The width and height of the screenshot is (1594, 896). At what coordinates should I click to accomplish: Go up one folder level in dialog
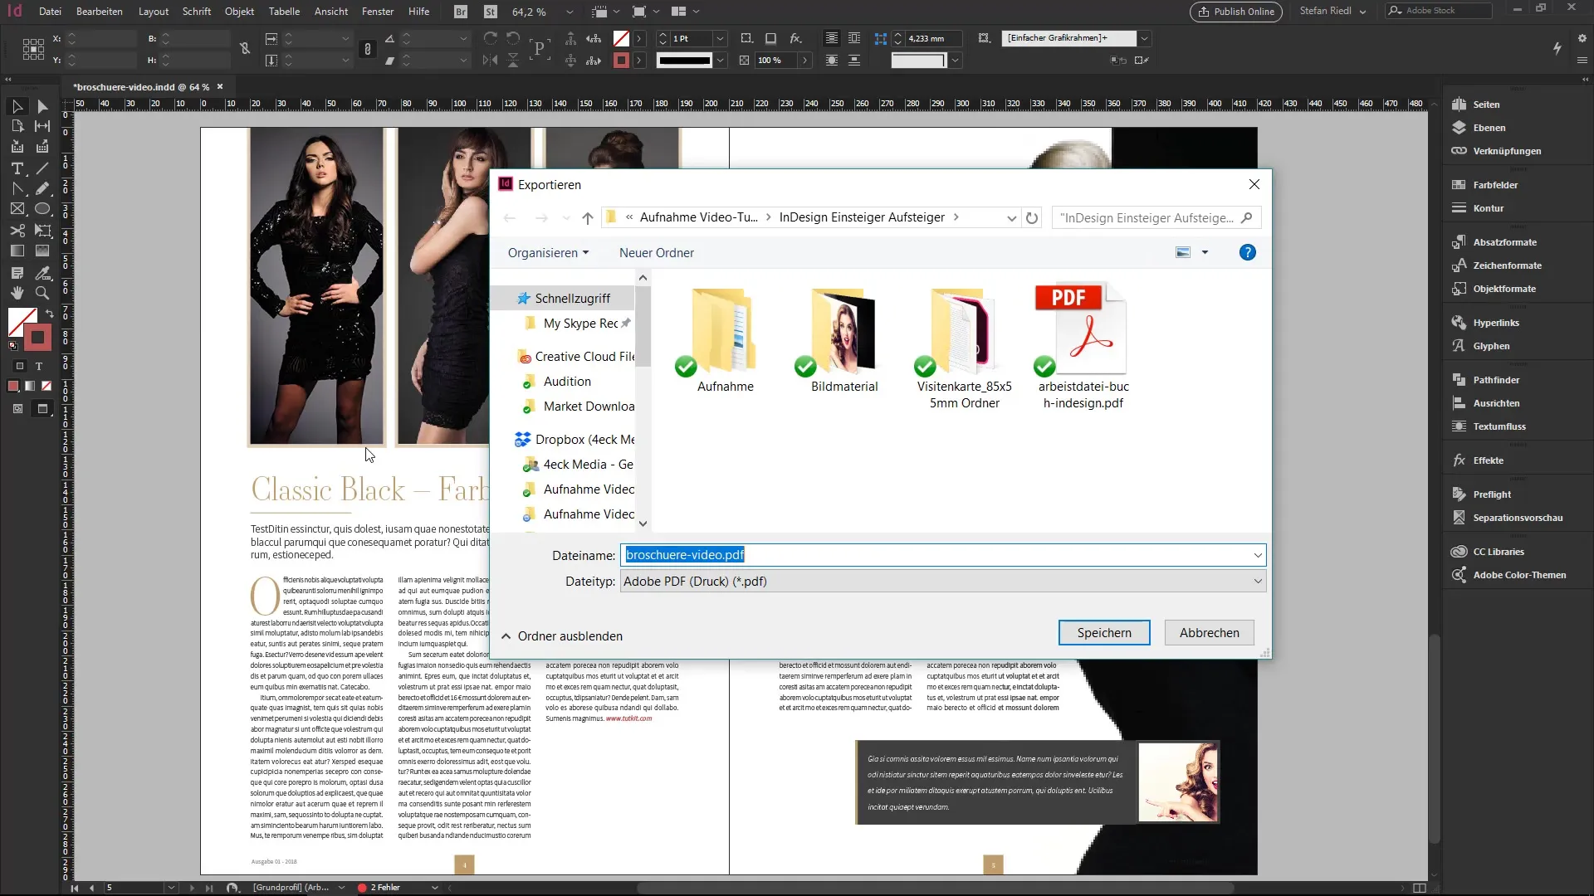[588, 217]
